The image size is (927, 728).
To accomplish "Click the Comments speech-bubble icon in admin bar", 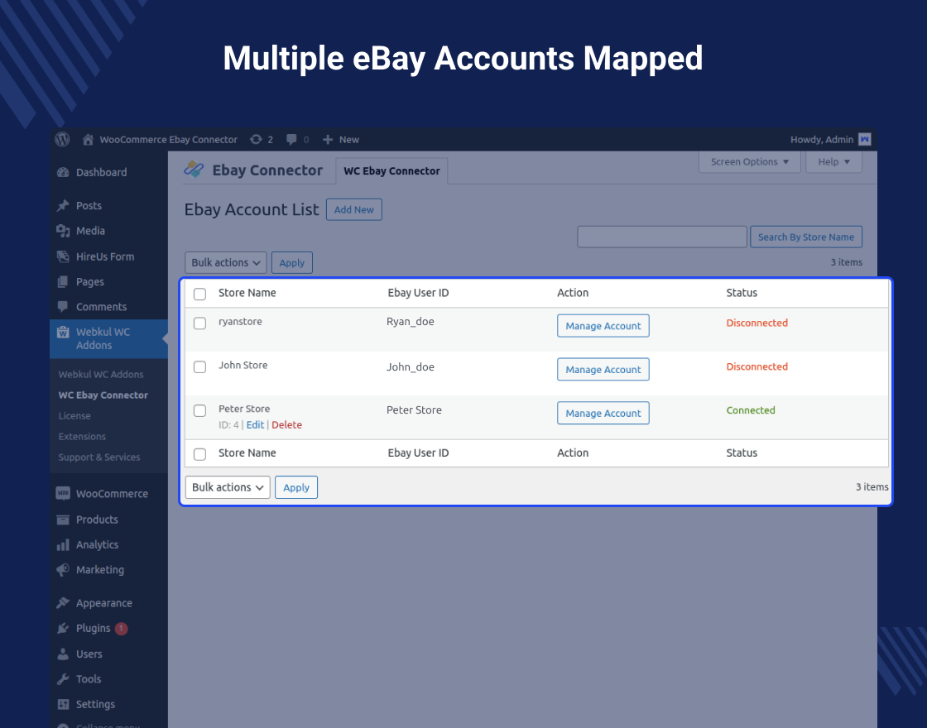I will tap(291, 139).
